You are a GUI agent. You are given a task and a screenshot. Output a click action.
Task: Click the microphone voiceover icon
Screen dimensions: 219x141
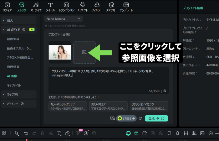click(177, 133)
